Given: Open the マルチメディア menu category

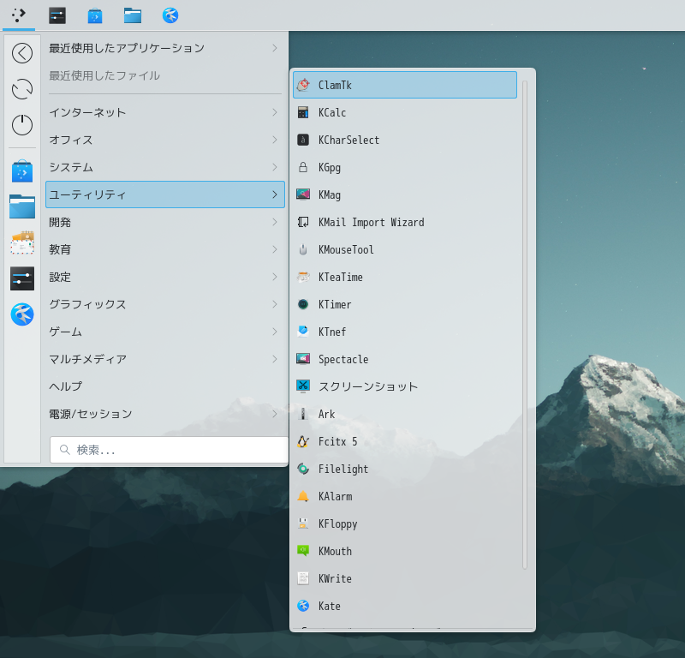Looking at the screenshot, I should click(165, 359).
